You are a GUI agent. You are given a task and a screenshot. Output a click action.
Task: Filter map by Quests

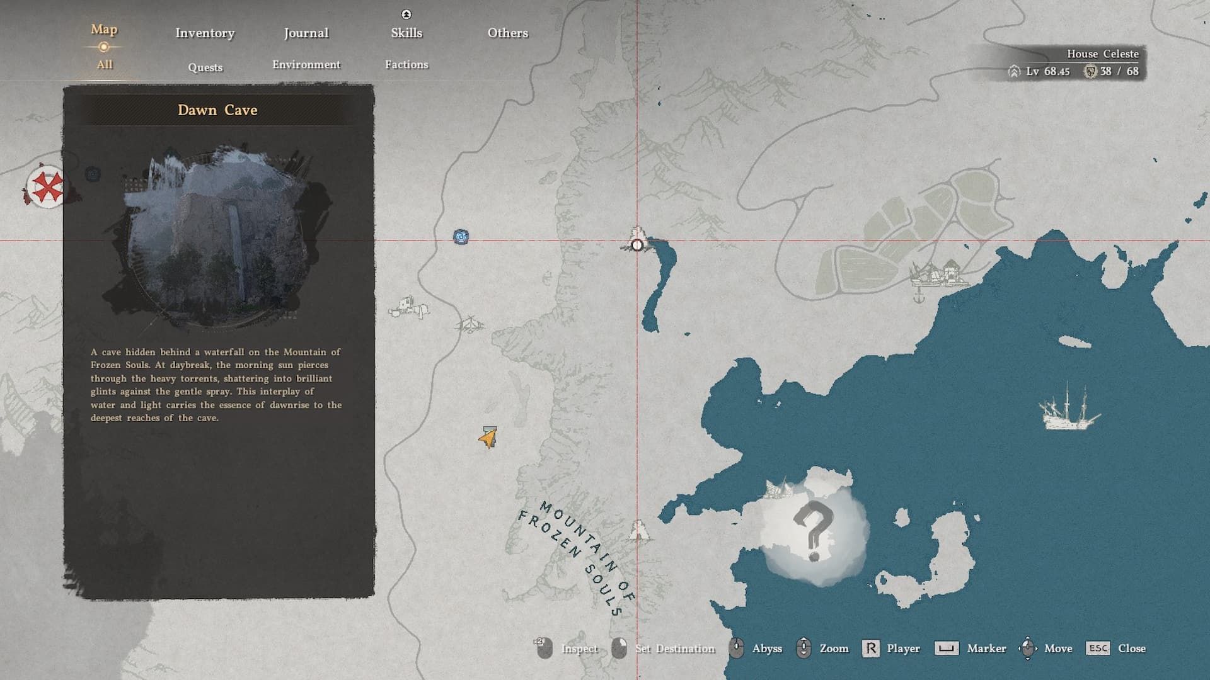coord(205,67)
